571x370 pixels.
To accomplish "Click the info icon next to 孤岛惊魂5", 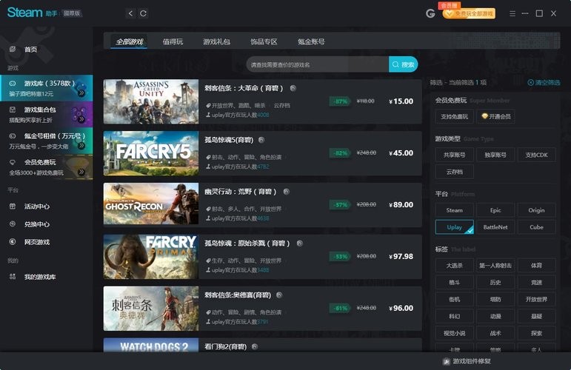I will coord(261,140).
